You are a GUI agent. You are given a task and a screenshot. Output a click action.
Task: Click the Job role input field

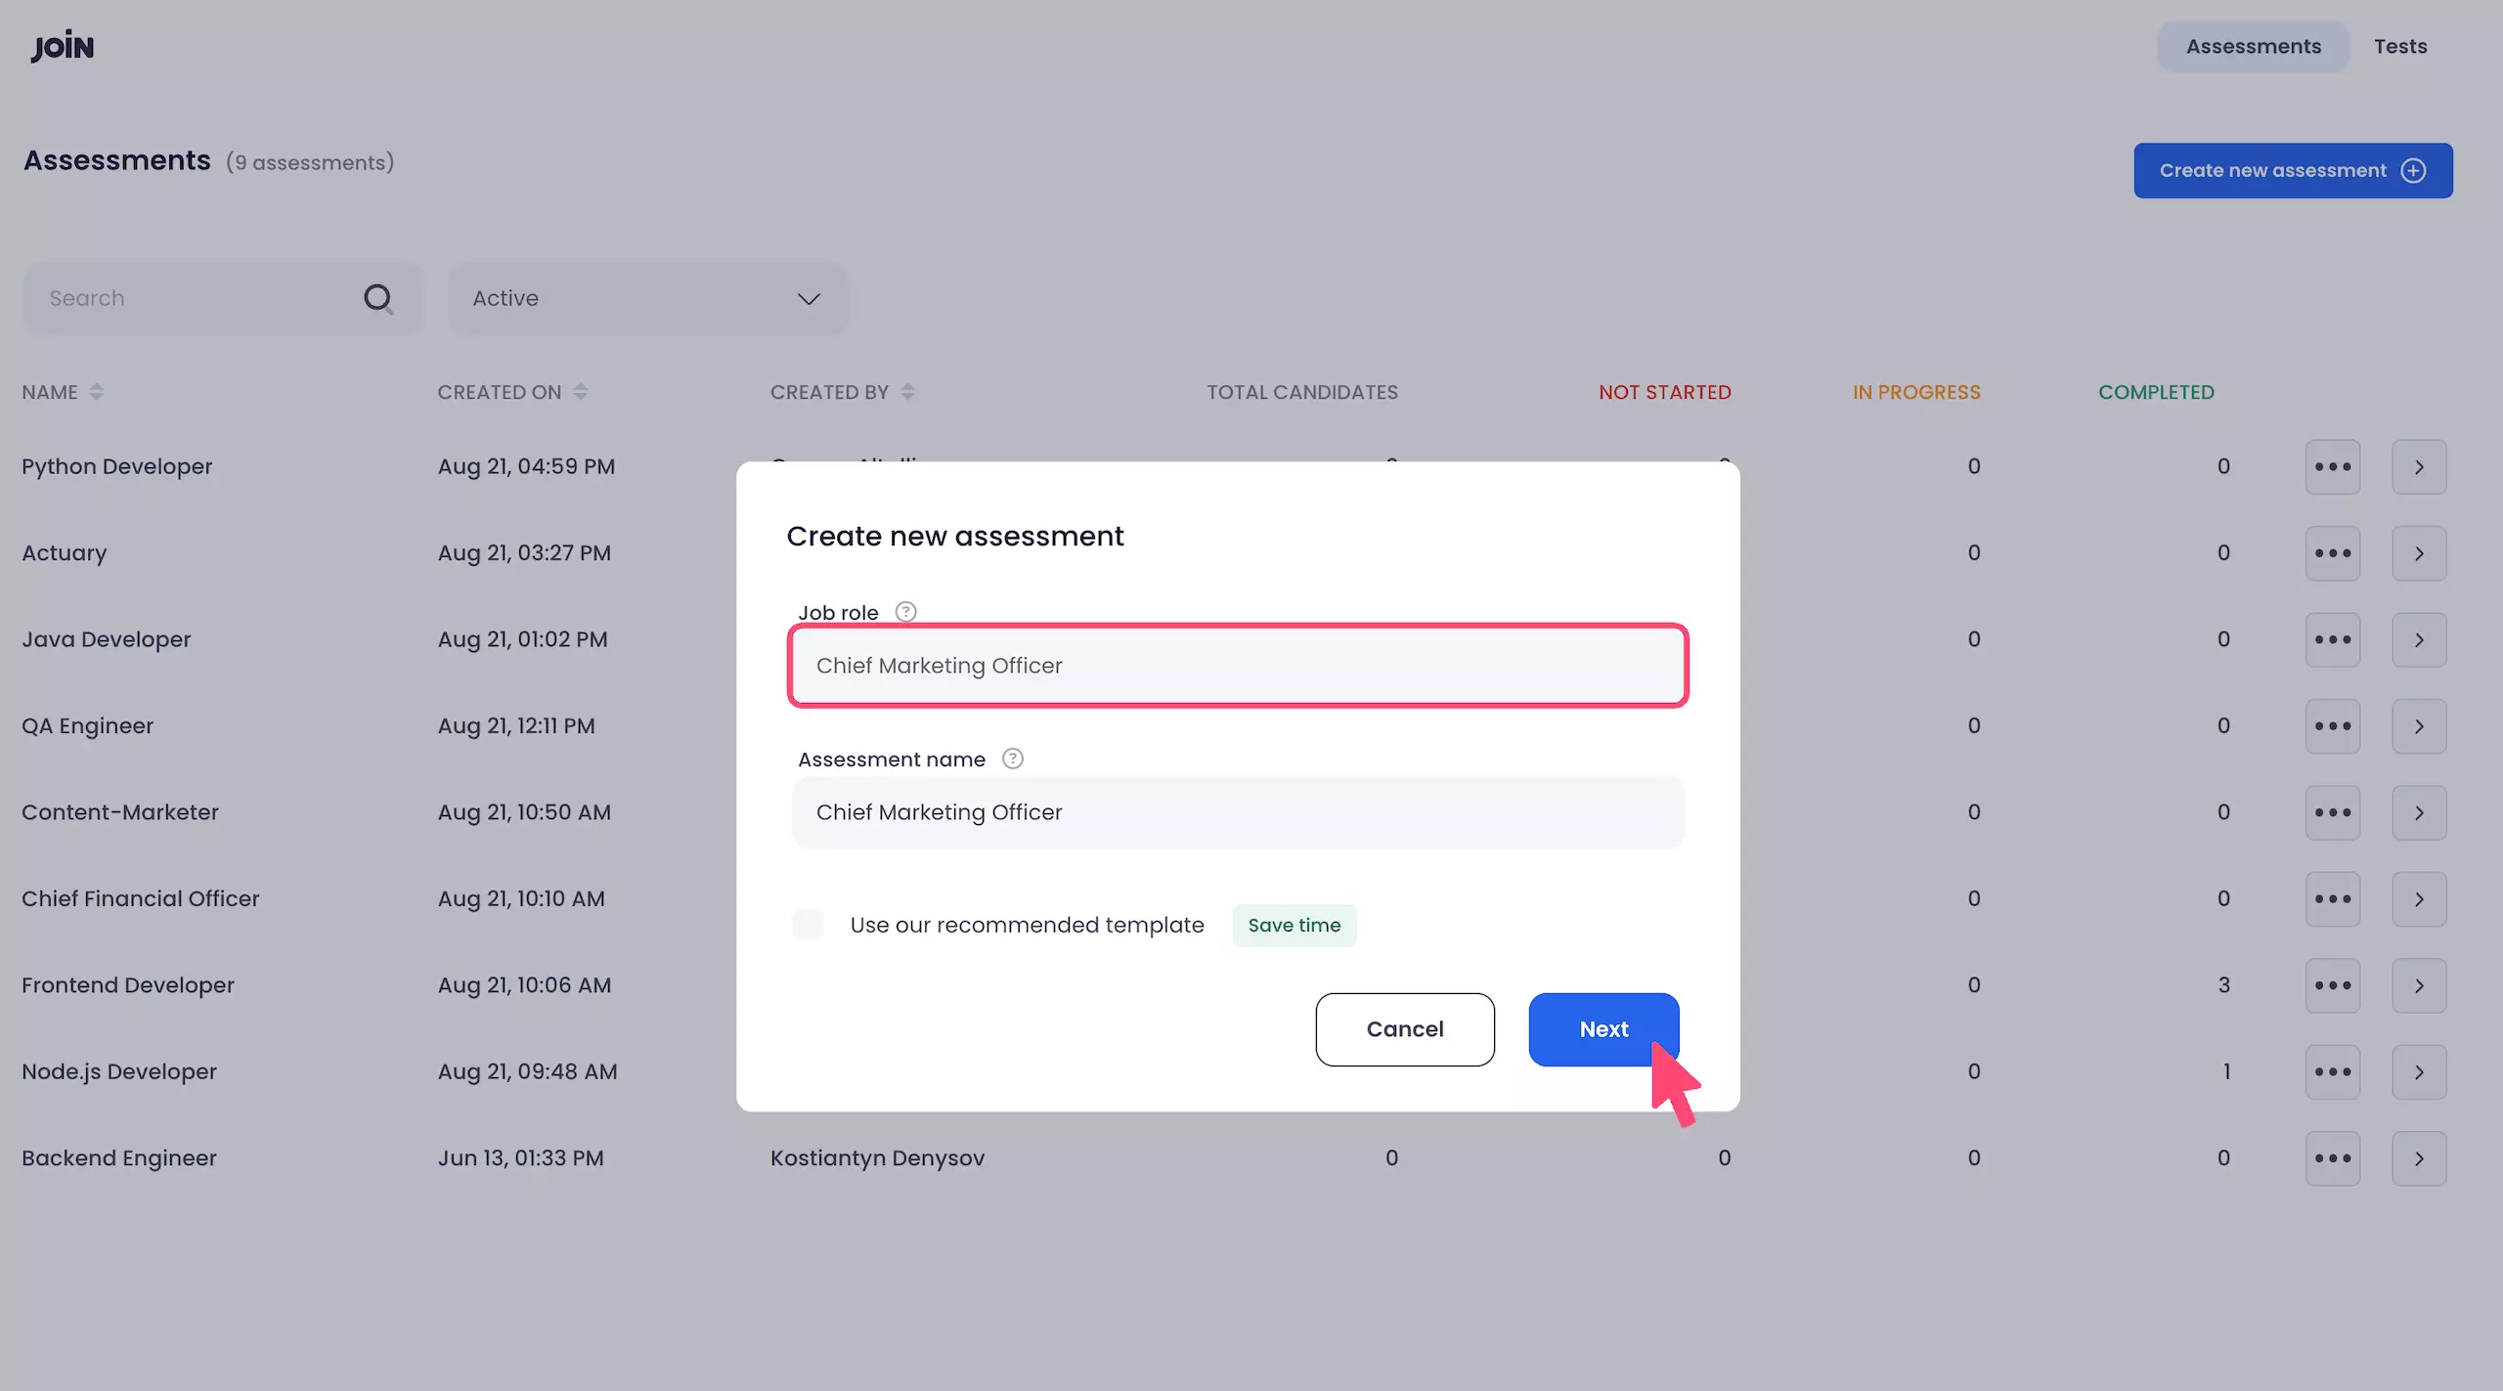point(1237,665)
